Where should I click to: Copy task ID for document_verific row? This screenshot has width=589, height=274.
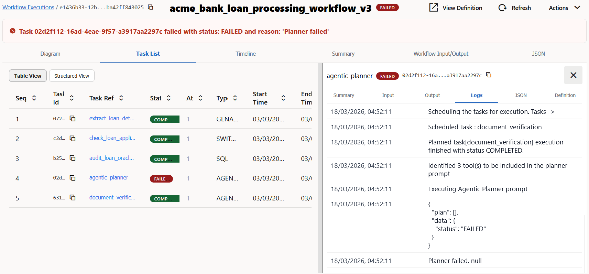click(x=73, y=198)
